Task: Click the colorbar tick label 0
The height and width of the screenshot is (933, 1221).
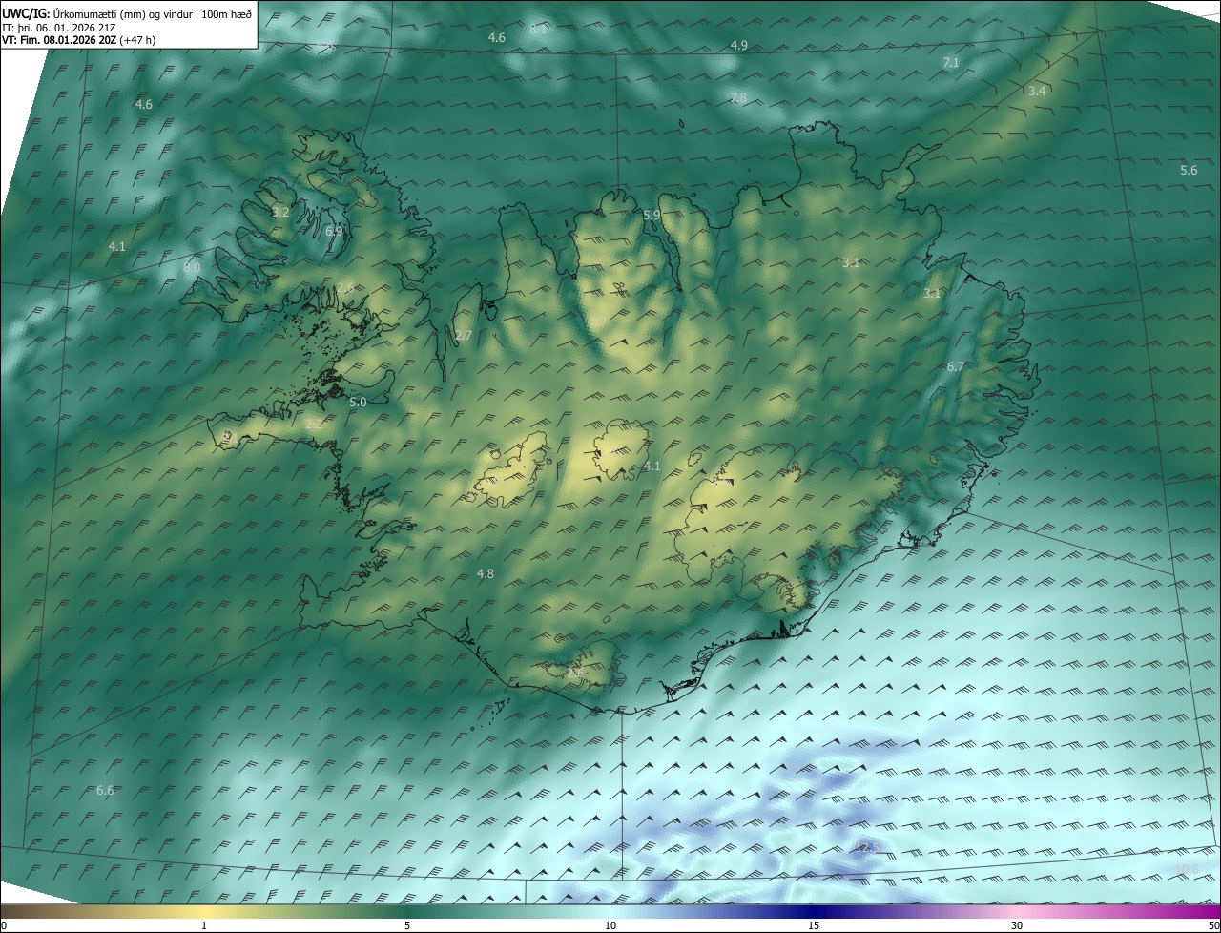Action: [x=3, y=925]
